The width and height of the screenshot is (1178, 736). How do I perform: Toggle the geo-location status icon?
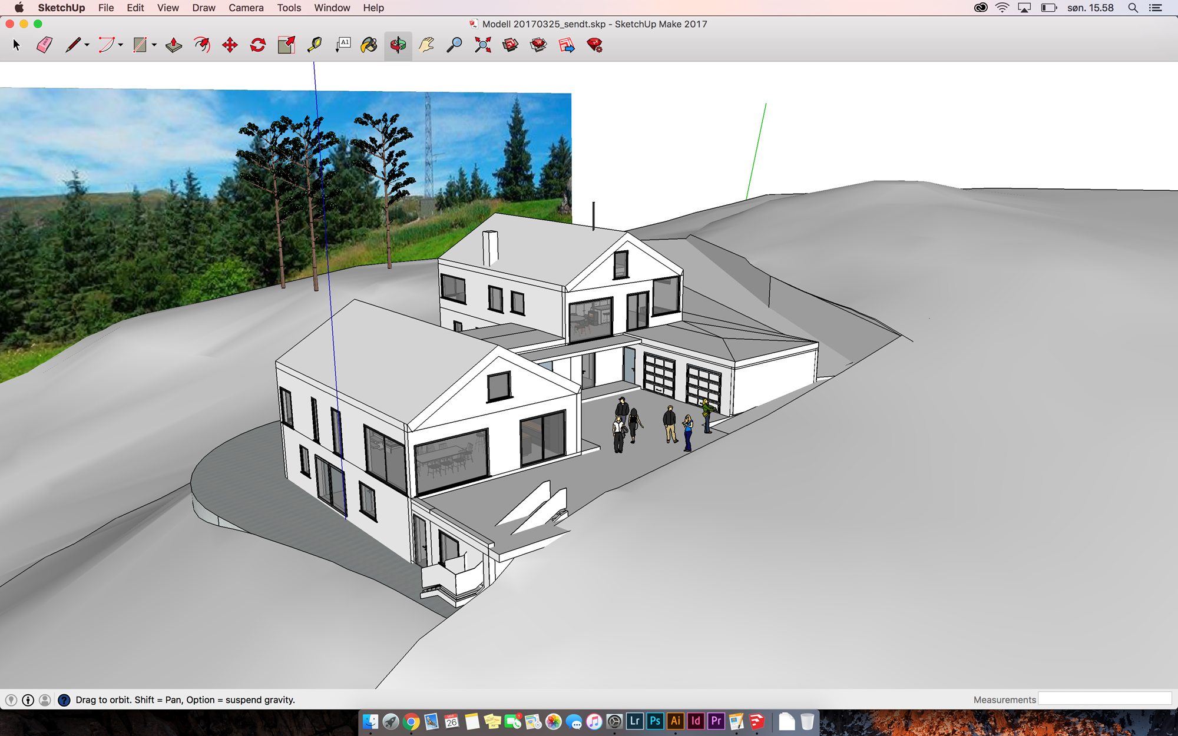11,699
